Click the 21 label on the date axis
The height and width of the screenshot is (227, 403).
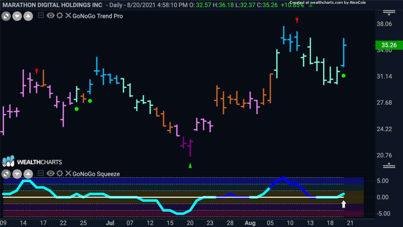click(x=350, y=223)
